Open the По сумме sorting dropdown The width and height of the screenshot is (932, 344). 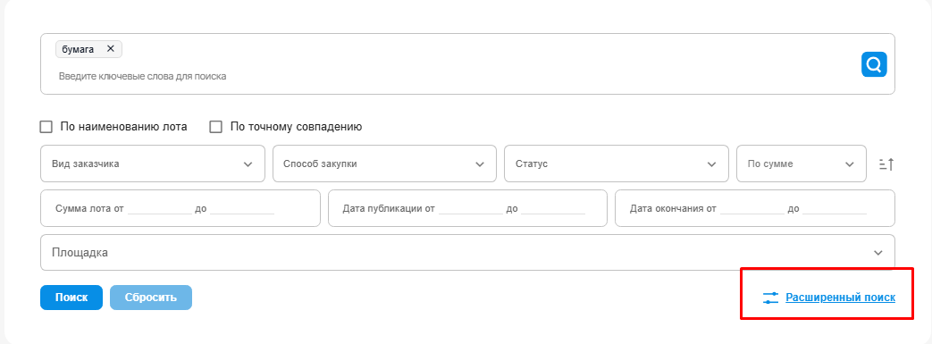802,164
